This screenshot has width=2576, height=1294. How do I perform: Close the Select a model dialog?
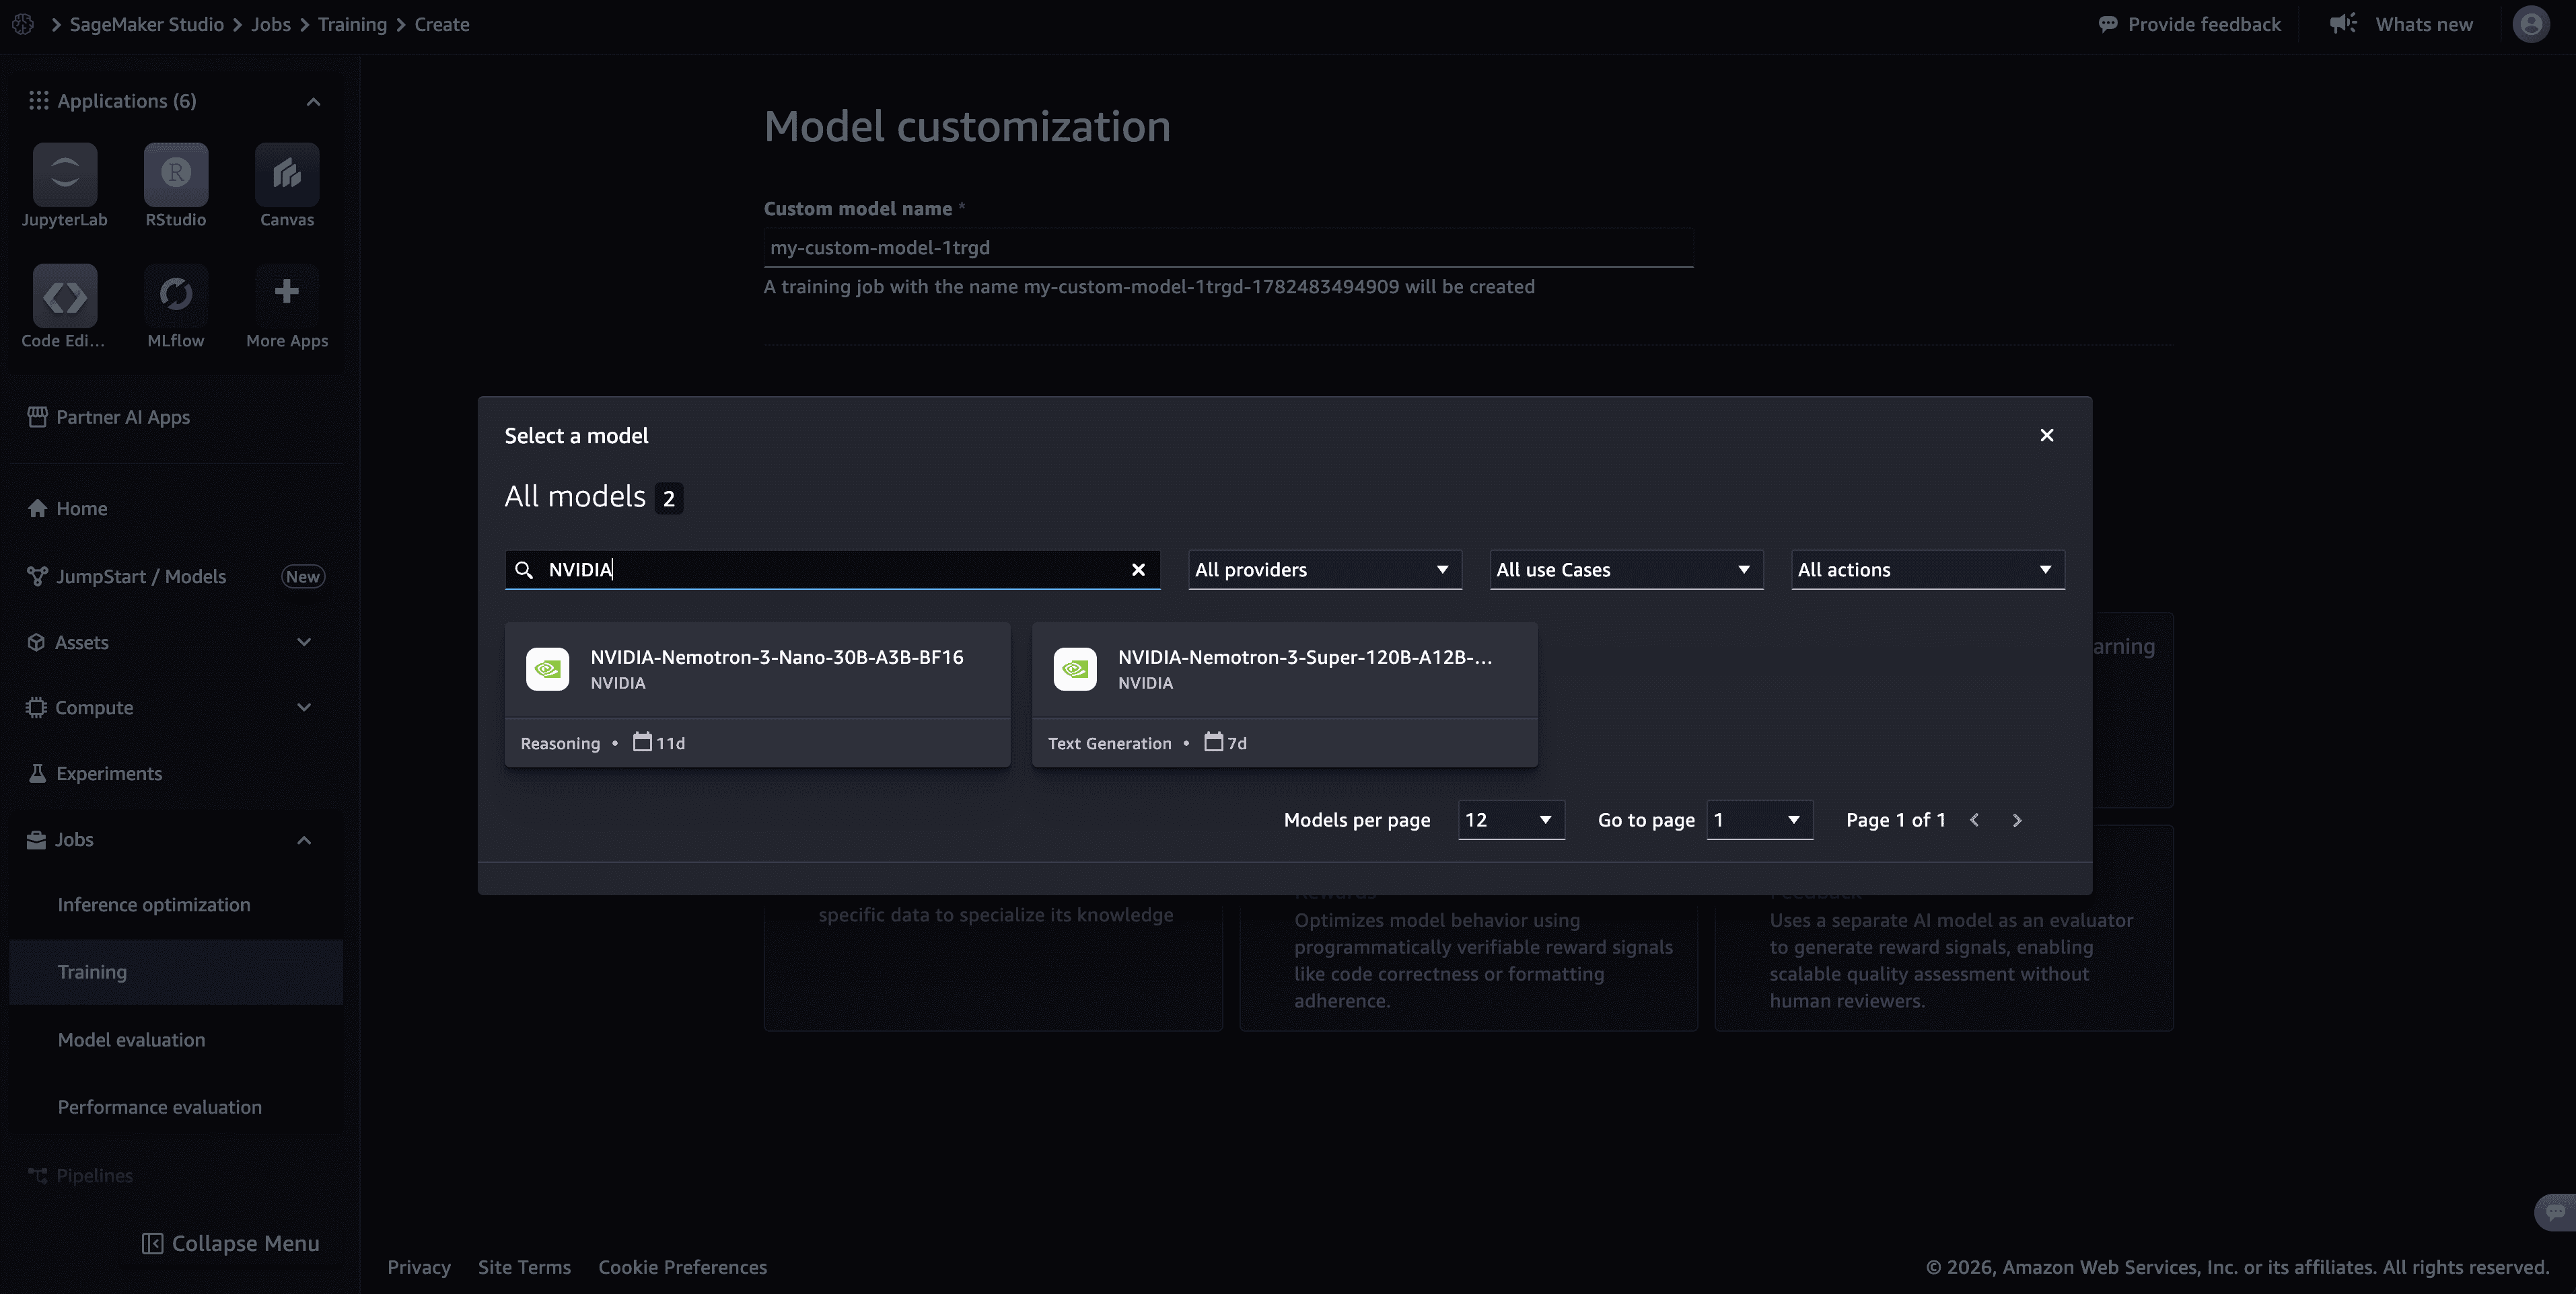coord(2047,436)
